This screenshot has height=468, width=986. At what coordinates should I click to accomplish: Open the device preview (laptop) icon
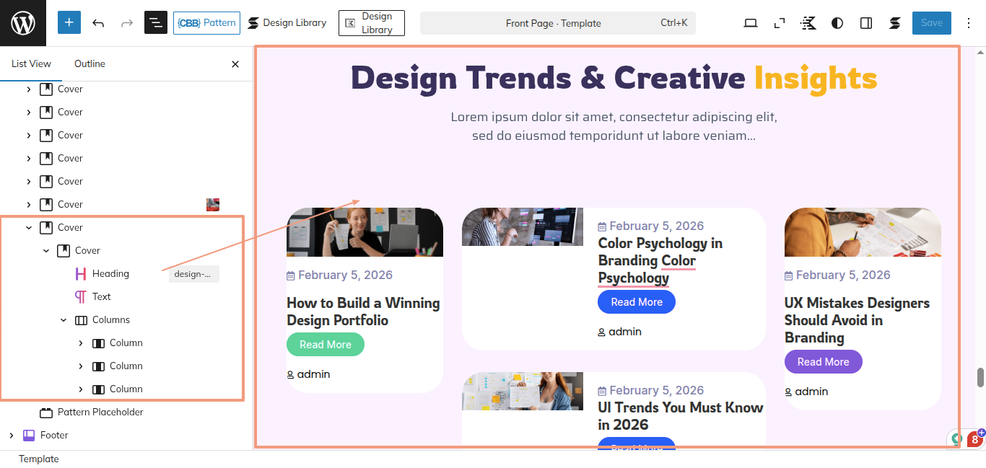coord(751,23)
